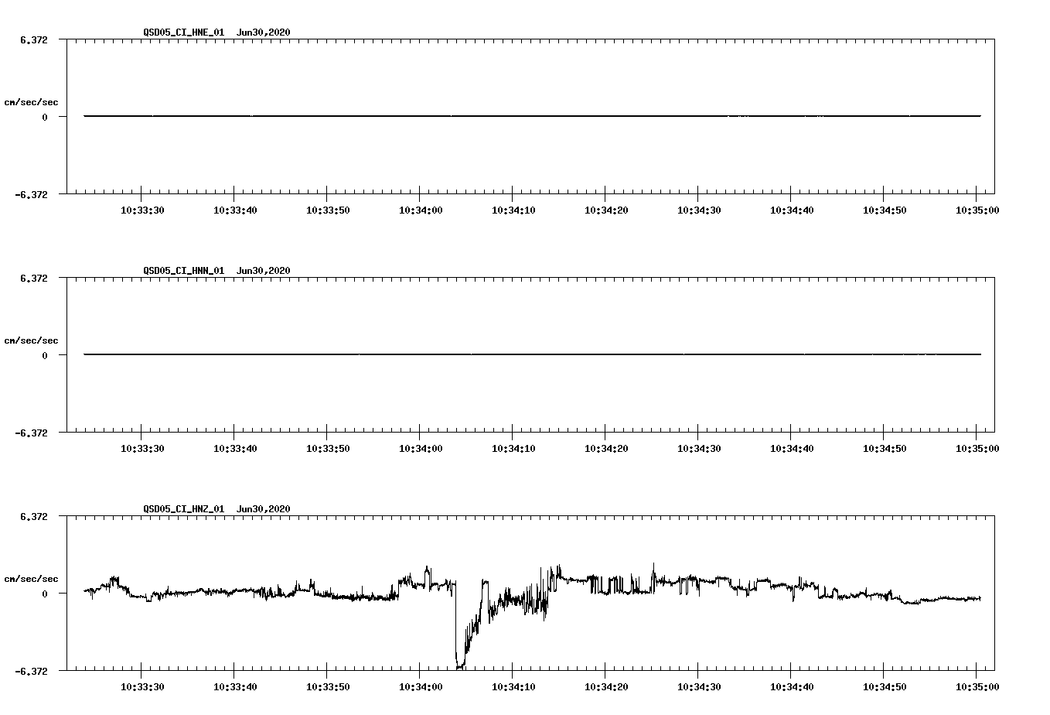Select the 10:33:30 tick label under HNN plot
Image resolution: width=1050 pixels, height=715 pixels.
(x=142, y=449)
